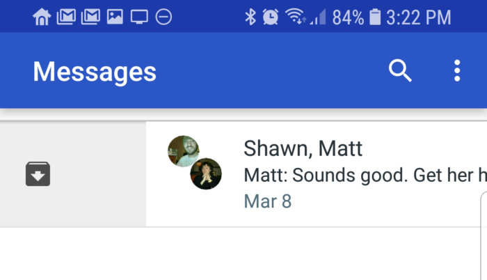This screenshot has height=280, width=487.
Task: Tap the 3:22 PM clock
Action: click(x=419, y=17)
